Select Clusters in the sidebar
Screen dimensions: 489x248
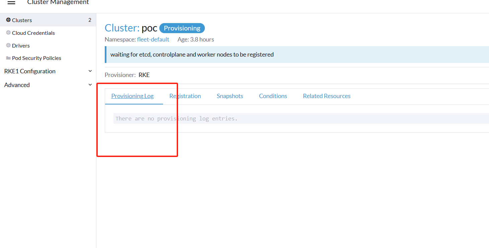pos(48,20)
